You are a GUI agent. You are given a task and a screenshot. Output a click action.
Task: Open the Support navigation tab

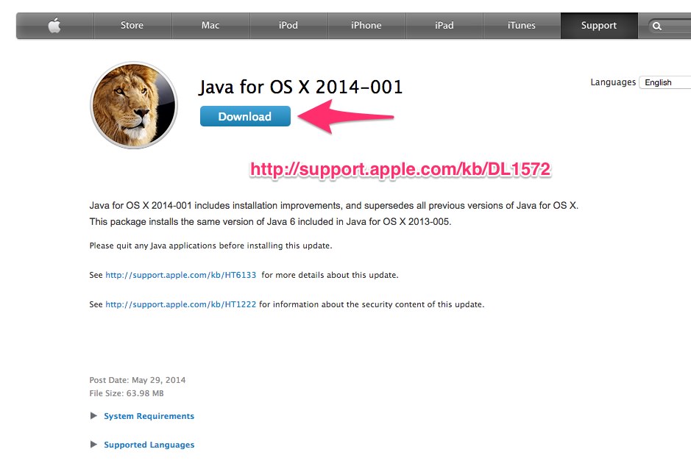point(599,26)
